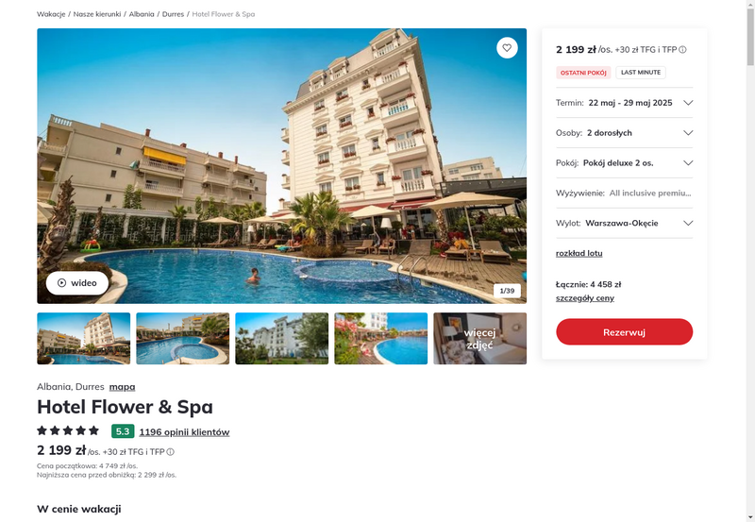Go to Nasze kierunki breadcrumb
The height and width of the screenshot is (522, 755).
[x=97, y=14]
